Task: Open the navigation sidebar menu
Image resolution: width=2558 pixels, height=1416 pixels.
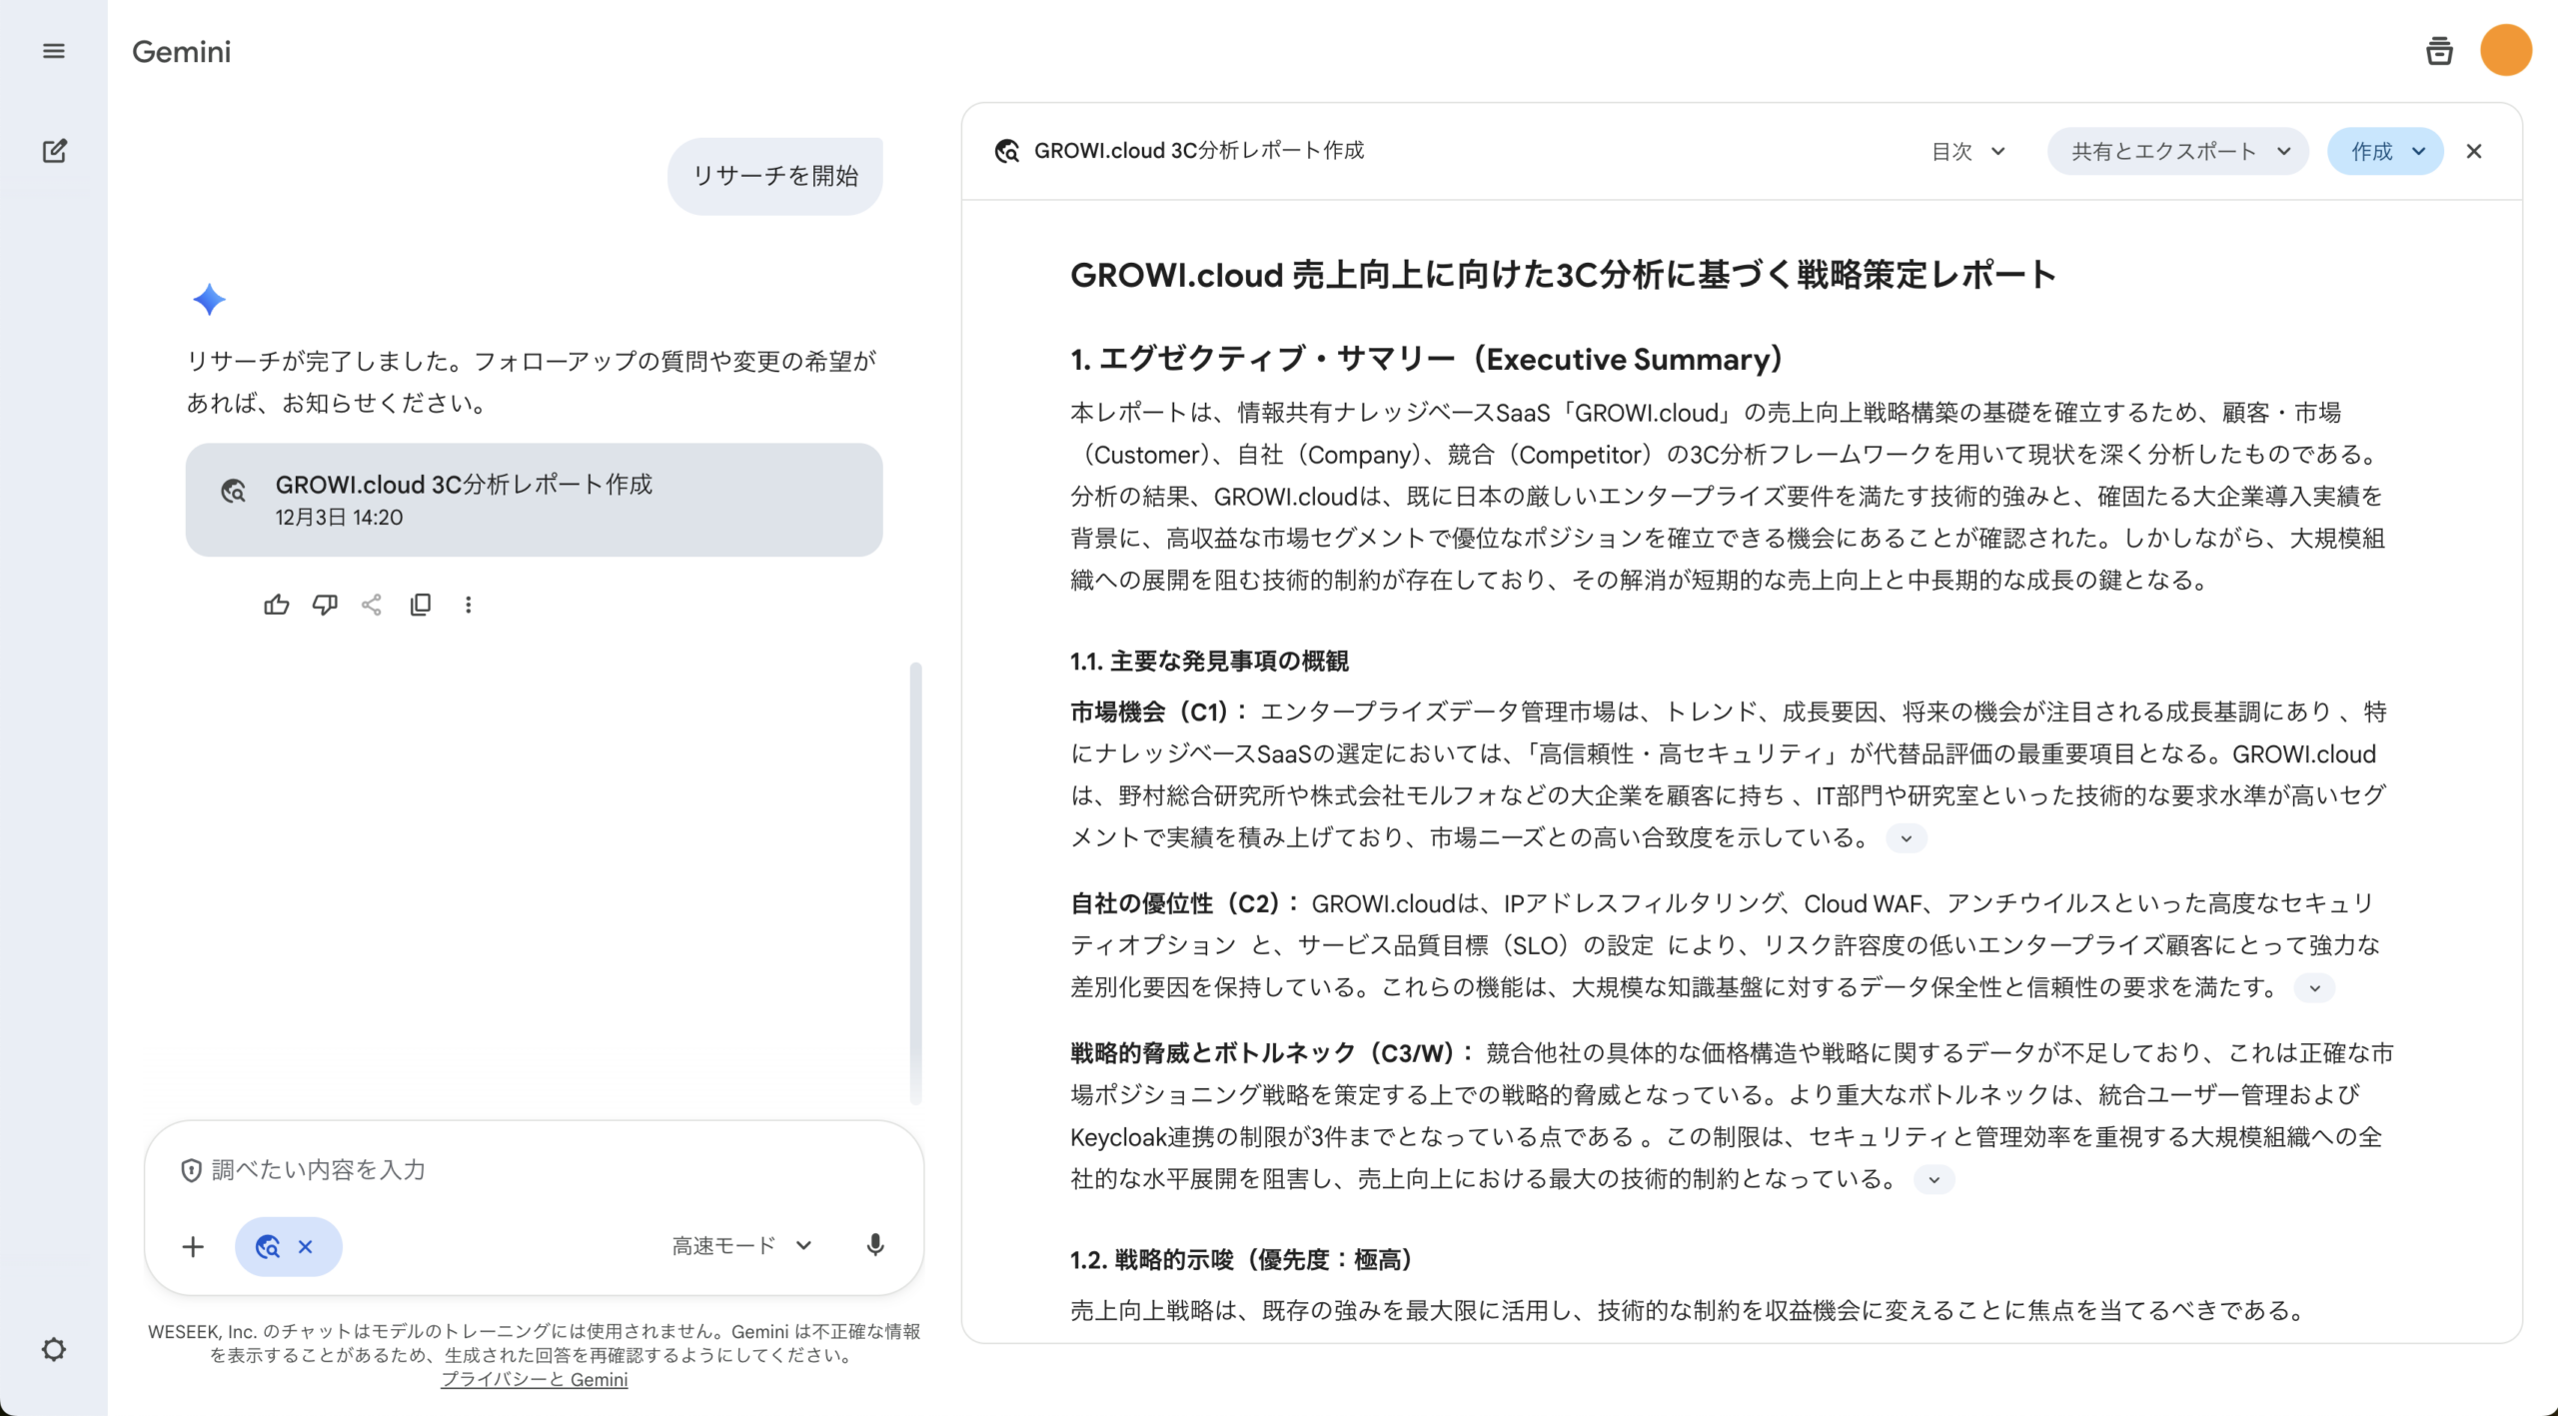Action: coord(54,51)
